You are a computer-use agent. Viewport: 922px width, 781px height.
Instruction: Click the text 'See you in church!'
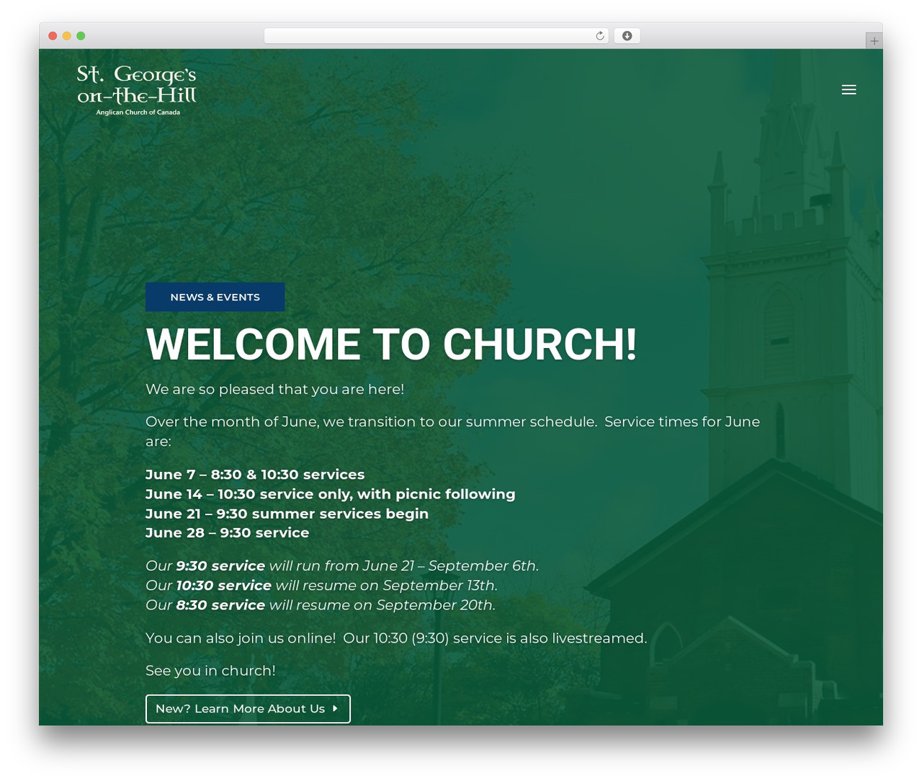[x=210, y=671]
